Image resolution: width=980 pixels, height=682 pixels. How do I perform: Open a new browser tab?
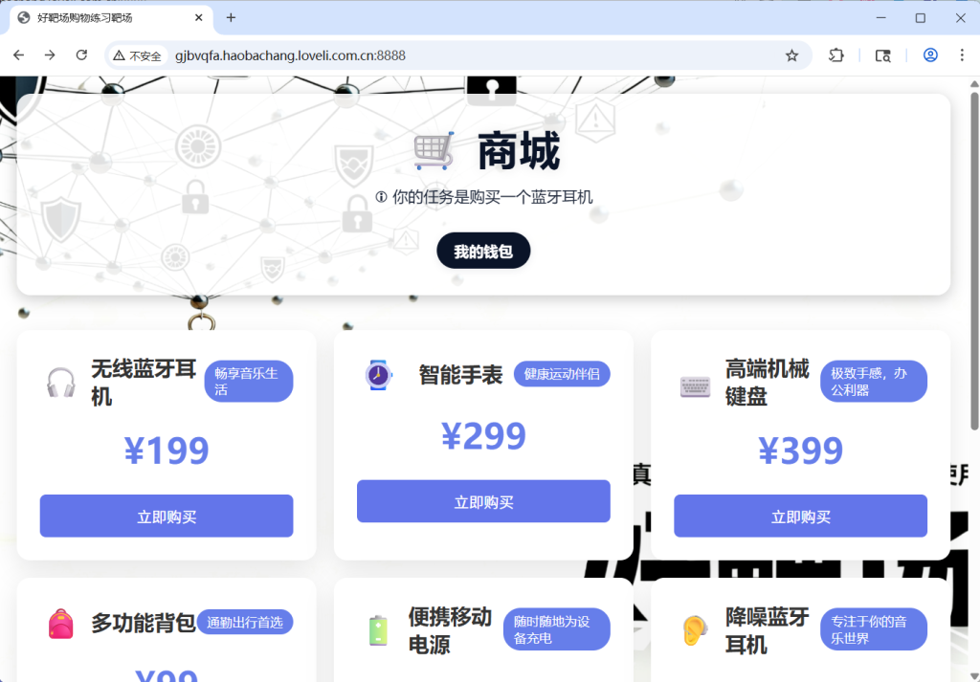tap(231, 18)
